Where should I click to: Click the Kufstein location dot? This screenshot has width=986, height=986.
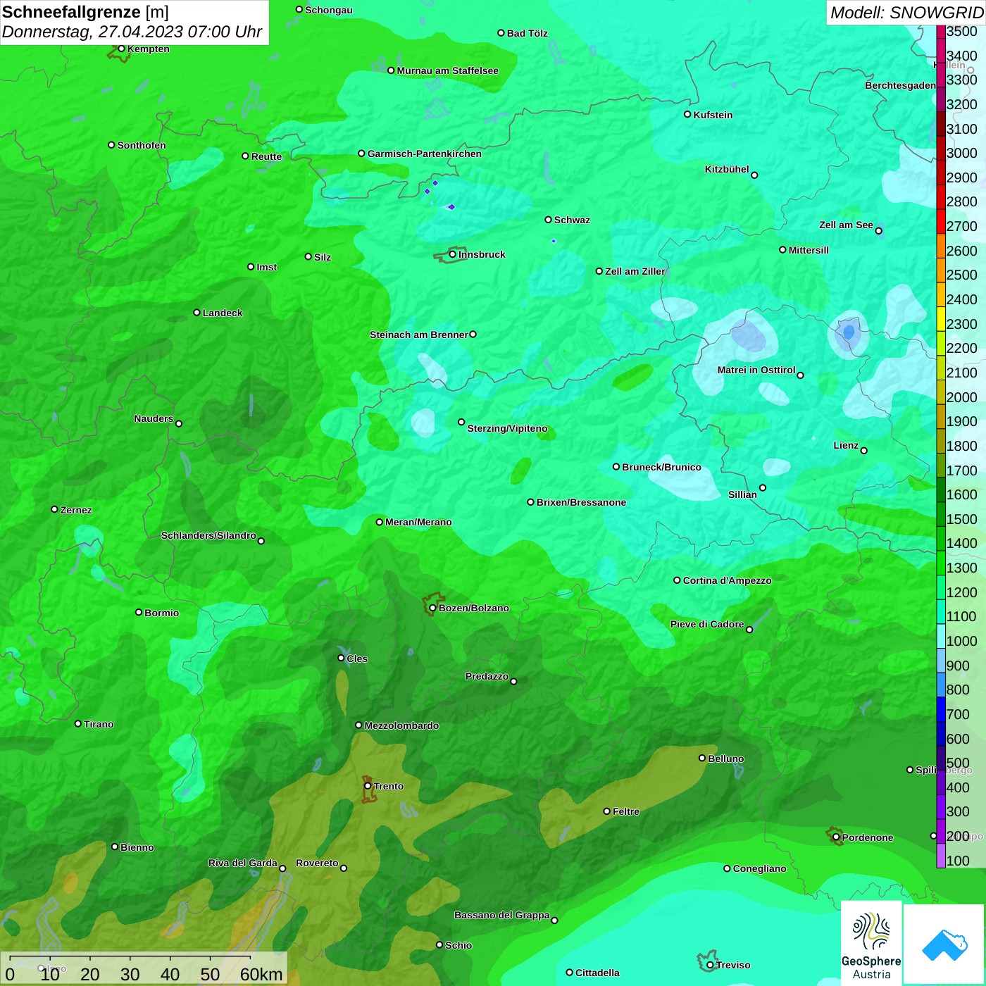tap(687, 114)
